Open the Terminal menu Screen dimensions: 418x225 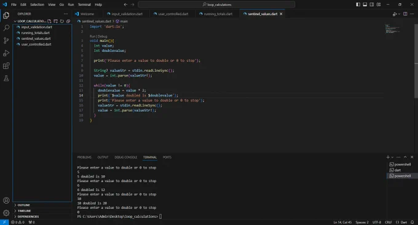pyautogui.click(x=84, y=4)
